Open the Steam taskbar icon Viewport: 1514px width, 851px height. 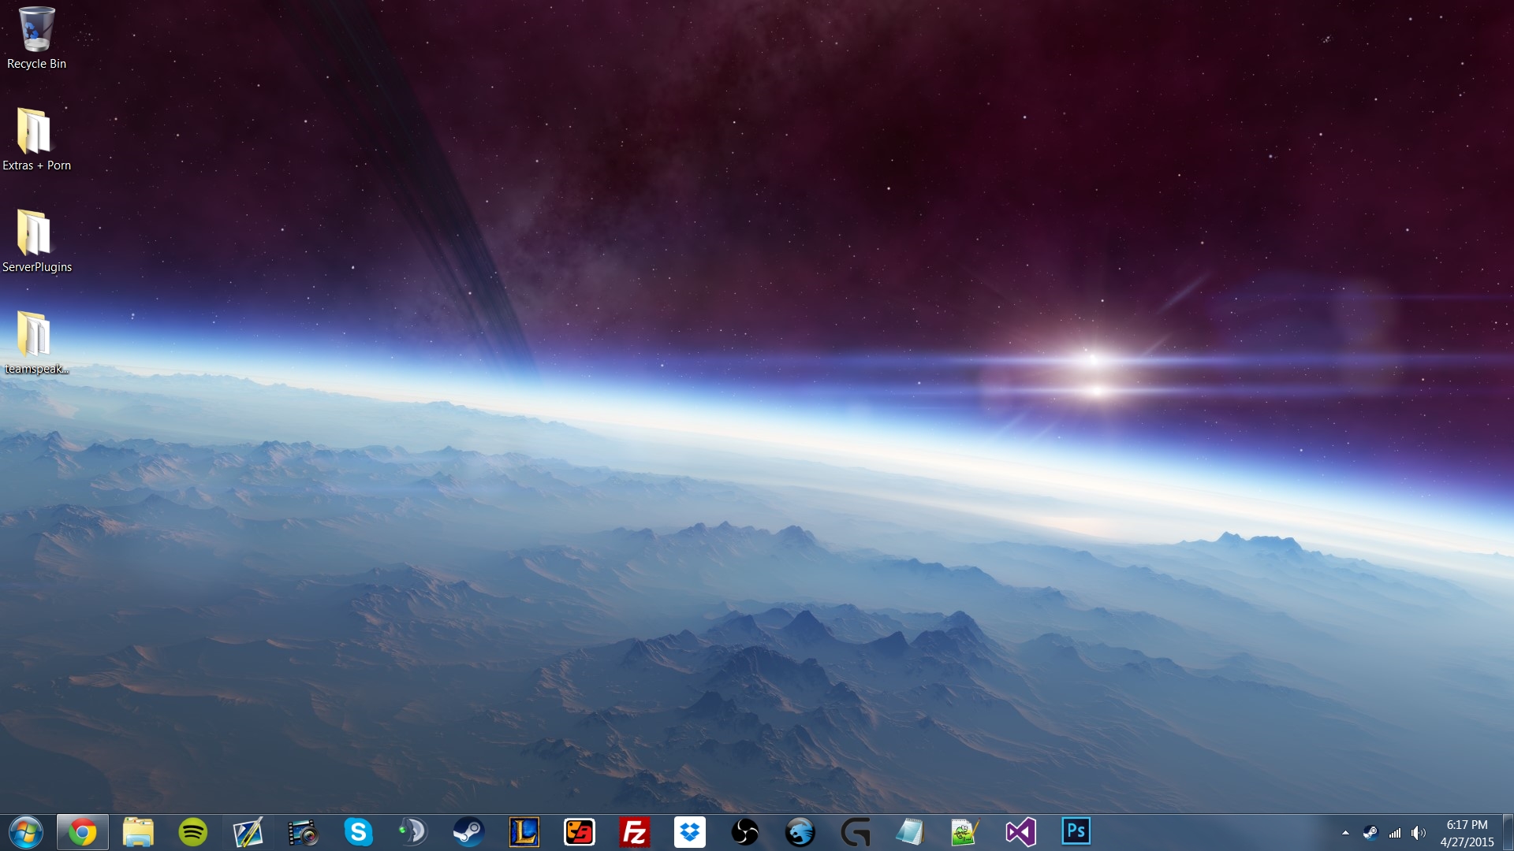coord(468,832)
